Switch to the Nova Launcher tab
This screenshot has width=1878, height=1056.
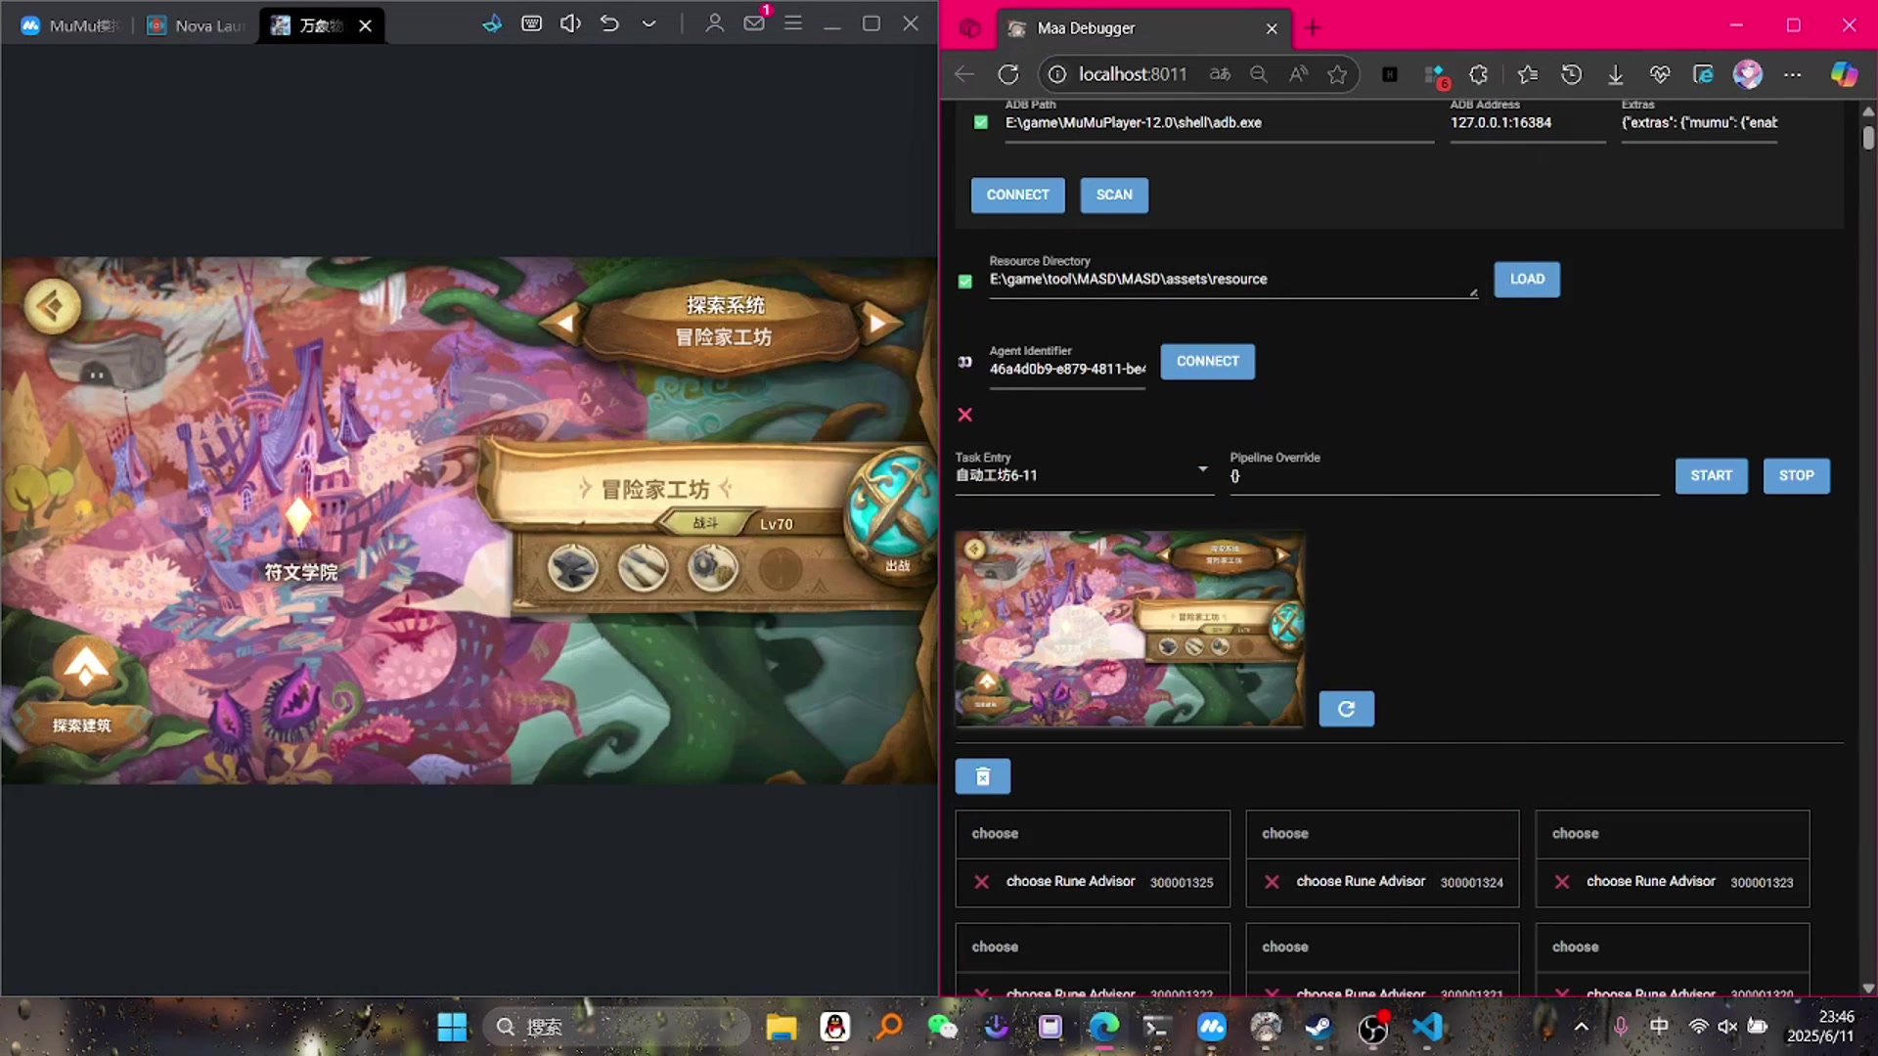pos(196,25)
